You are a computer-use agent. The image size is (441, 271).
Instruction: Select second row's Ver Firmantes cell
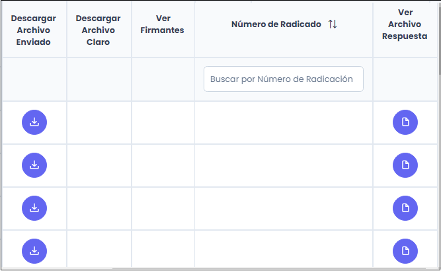pos(163,165)
